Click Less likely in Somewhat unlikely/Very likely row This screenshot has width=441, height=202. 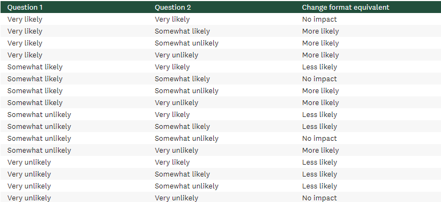(x=319, y=115)
